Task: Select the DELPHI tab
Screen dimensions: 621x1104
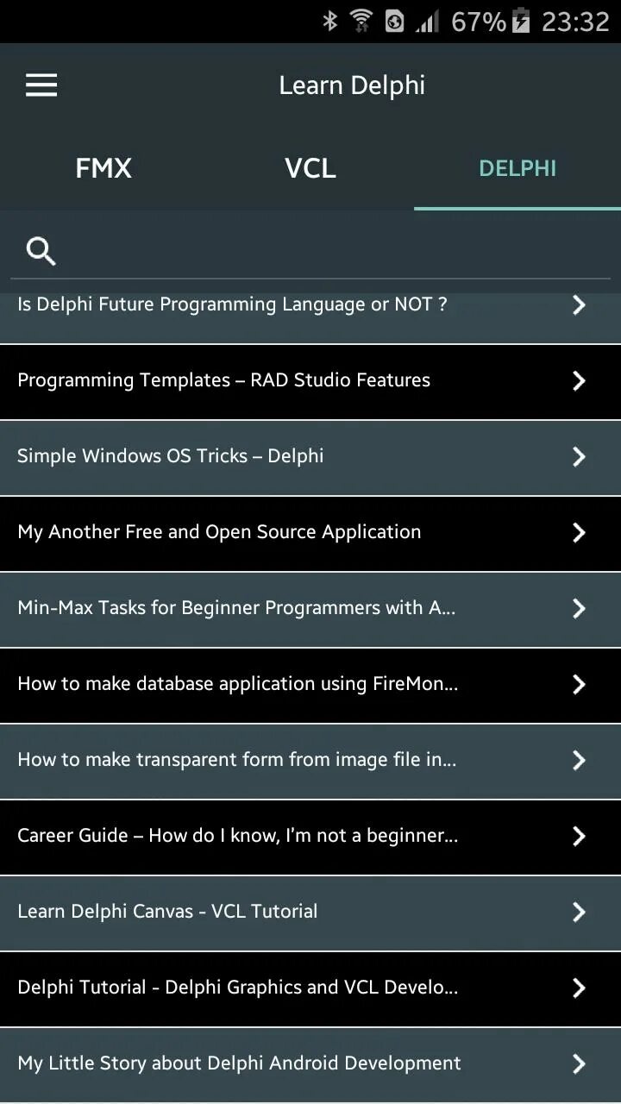Action: pos(517,168)
